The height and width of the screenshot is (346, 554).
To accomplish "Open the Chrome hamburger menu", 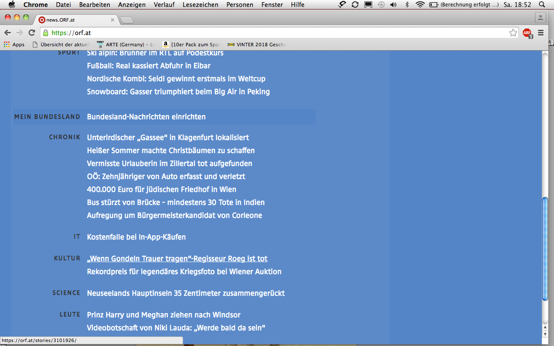I will click(x=541, y=33).
